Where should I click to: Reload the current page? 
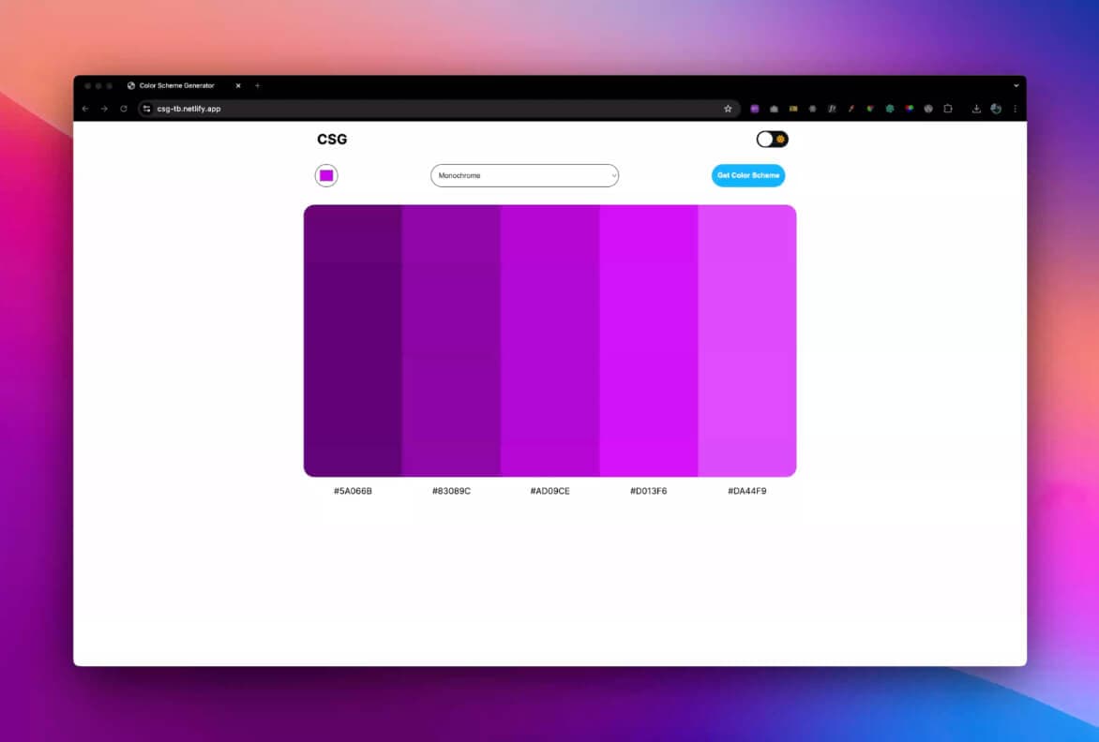(x=124, y=109)
